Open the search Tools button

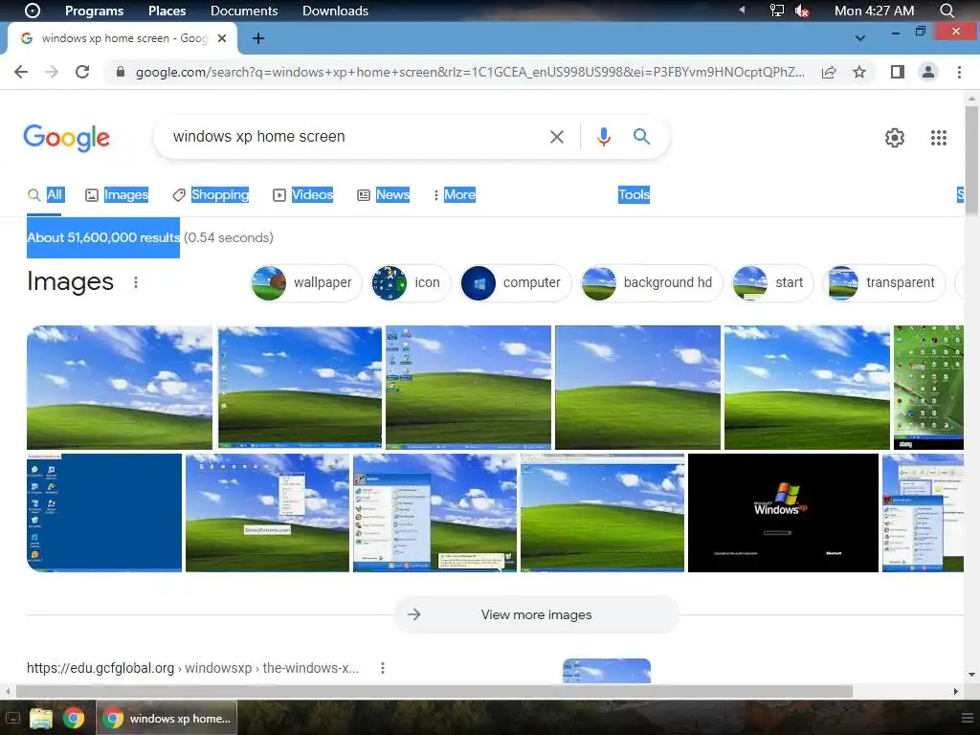coord(634,195)
